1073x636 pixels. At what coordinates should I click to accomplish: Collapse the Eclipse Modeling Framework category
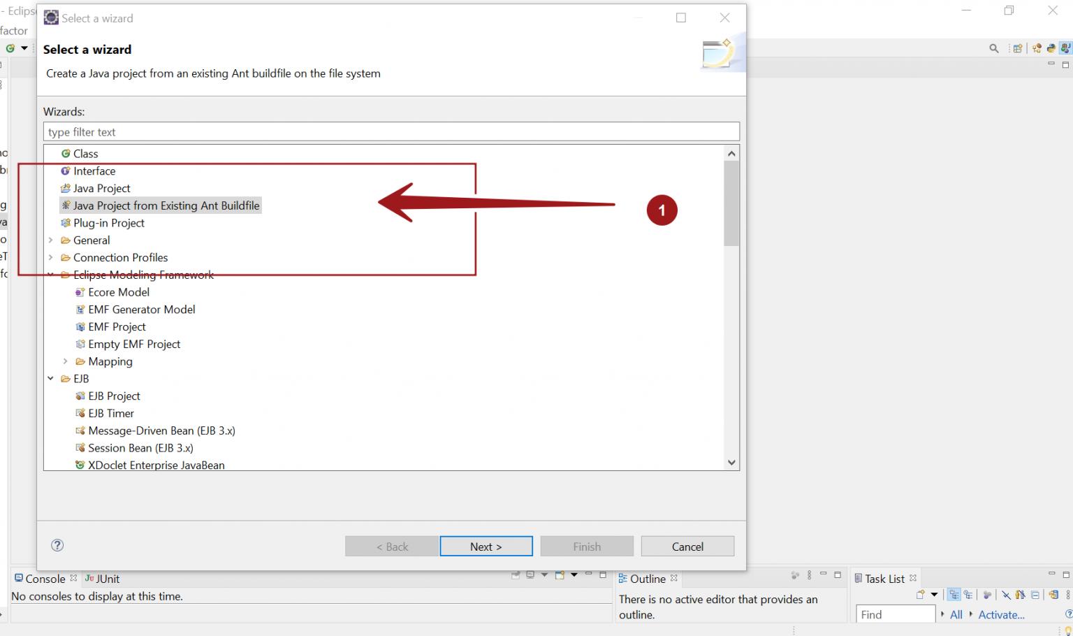(x=50, y=274)
